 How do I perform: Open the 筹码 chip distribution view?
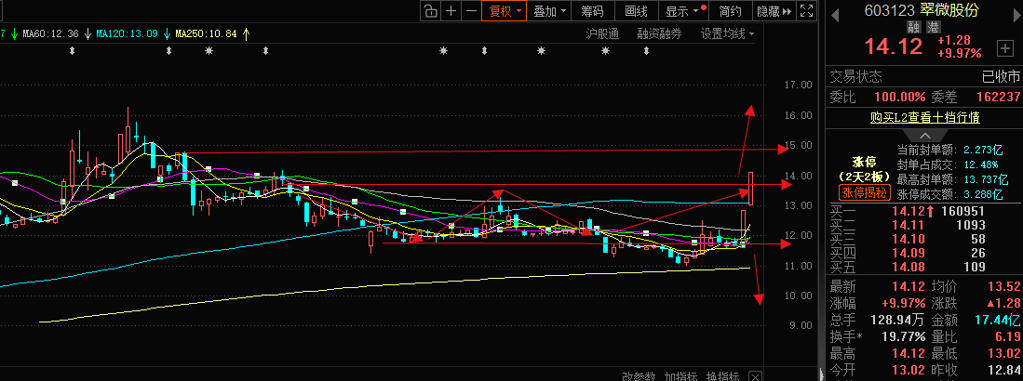coord(592,11)
